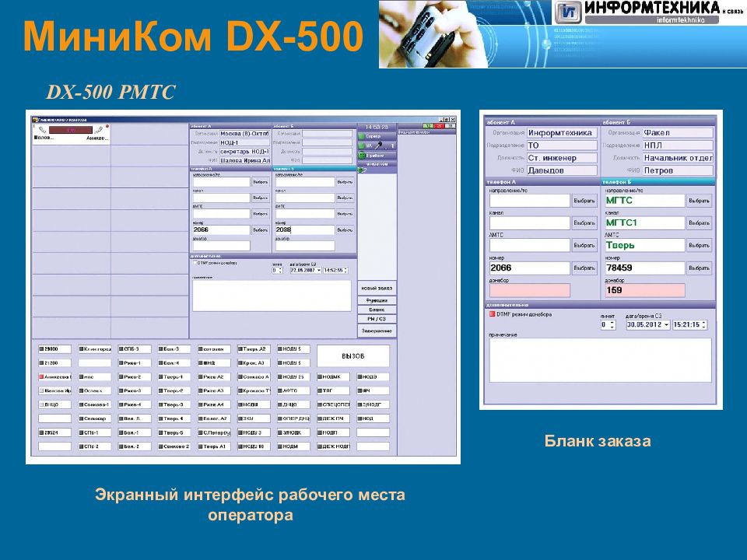Select the red-lit Аникеева speed-dial key
This screenshot has width=747, height=560.
[55, 376]
